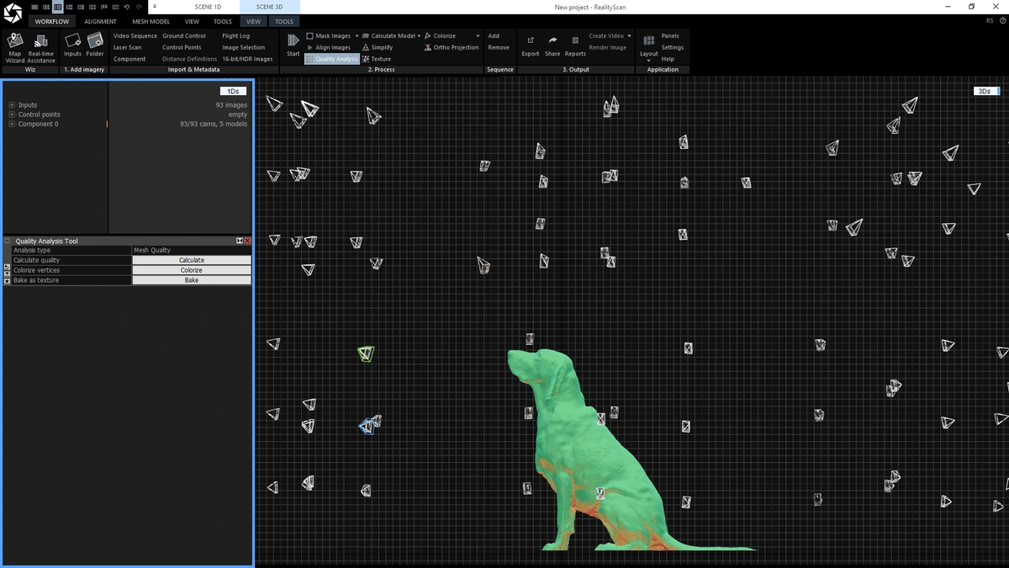The height and width of the screenshot is (568, 1009).
Task: Open the WORKFLOW ribbon tab
Action: click(x=51, y=21)
